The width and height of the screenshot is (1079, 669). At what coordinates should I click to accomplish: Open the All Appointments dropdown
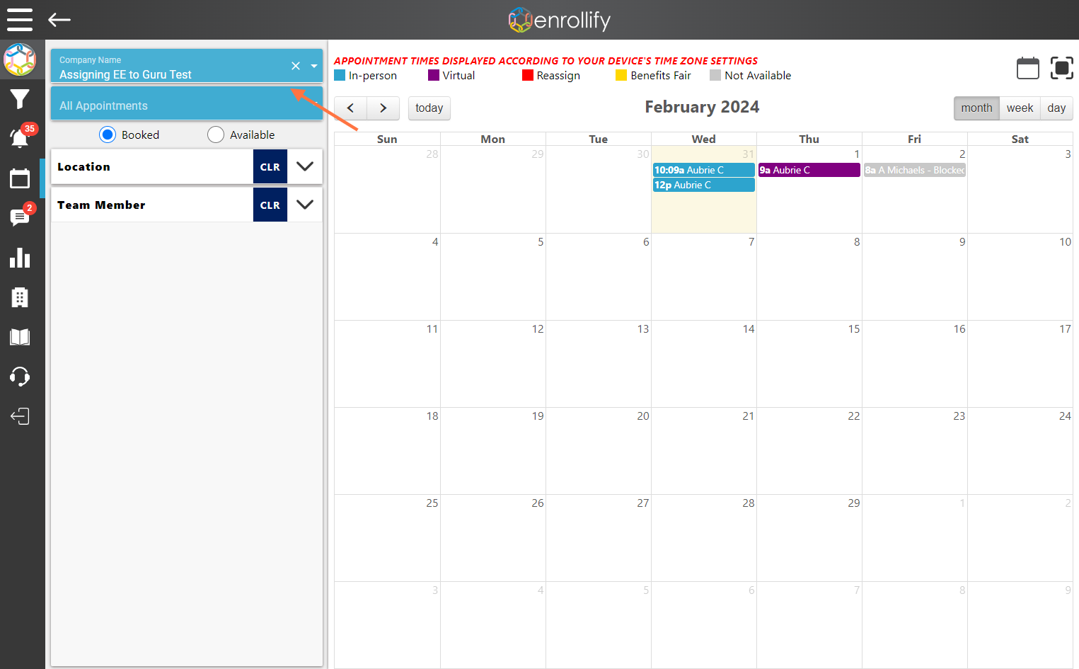pos(187,104)
